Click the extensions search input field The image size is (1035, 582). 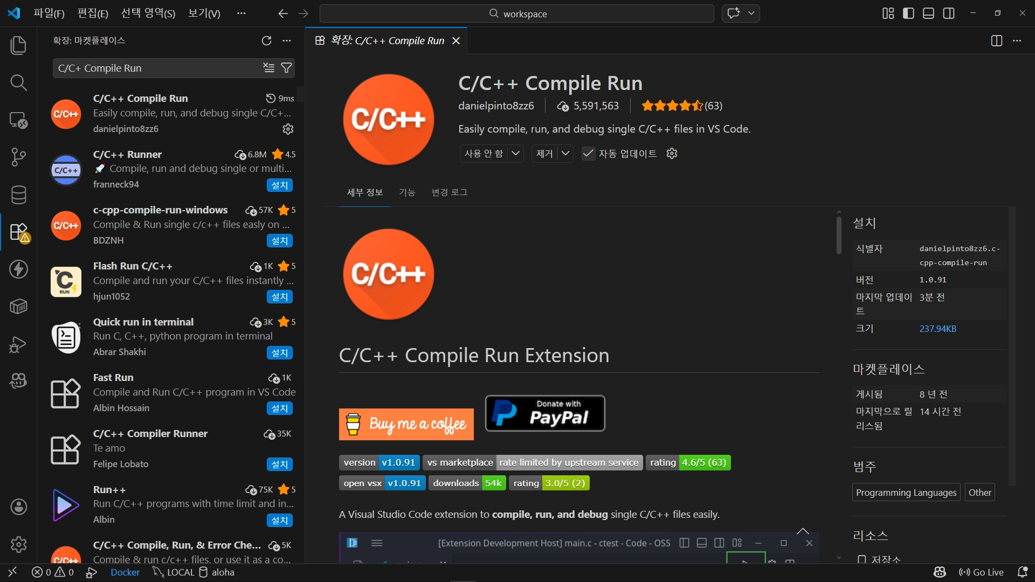[x=156, y=68]
